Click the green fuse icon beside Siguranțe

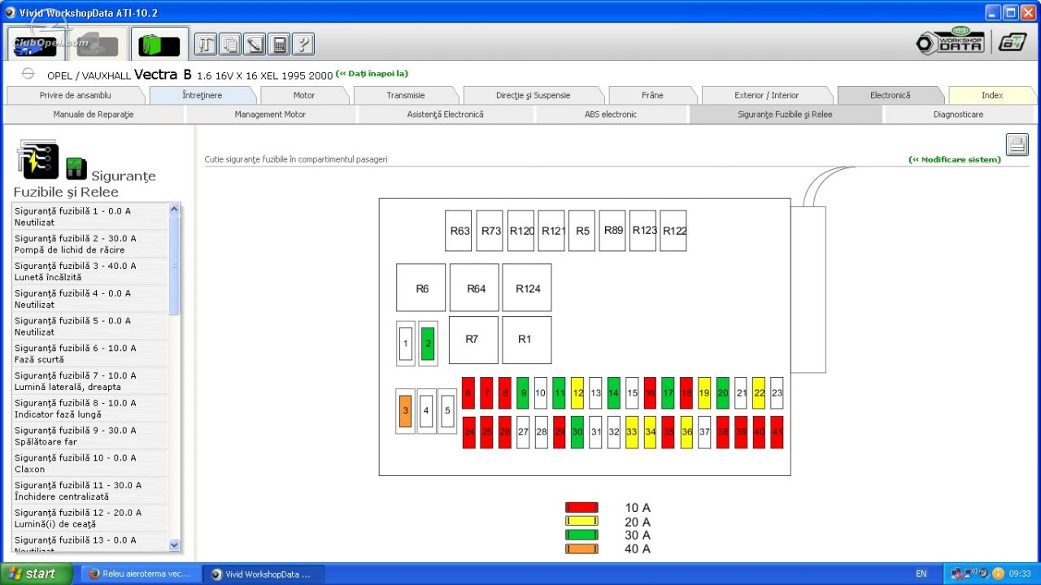coord(76,169)
